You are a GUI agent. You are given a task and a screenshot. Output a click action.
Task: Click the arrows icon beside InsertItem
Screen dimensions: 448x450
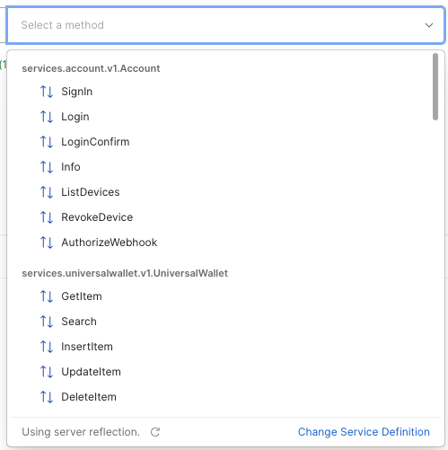47,347
